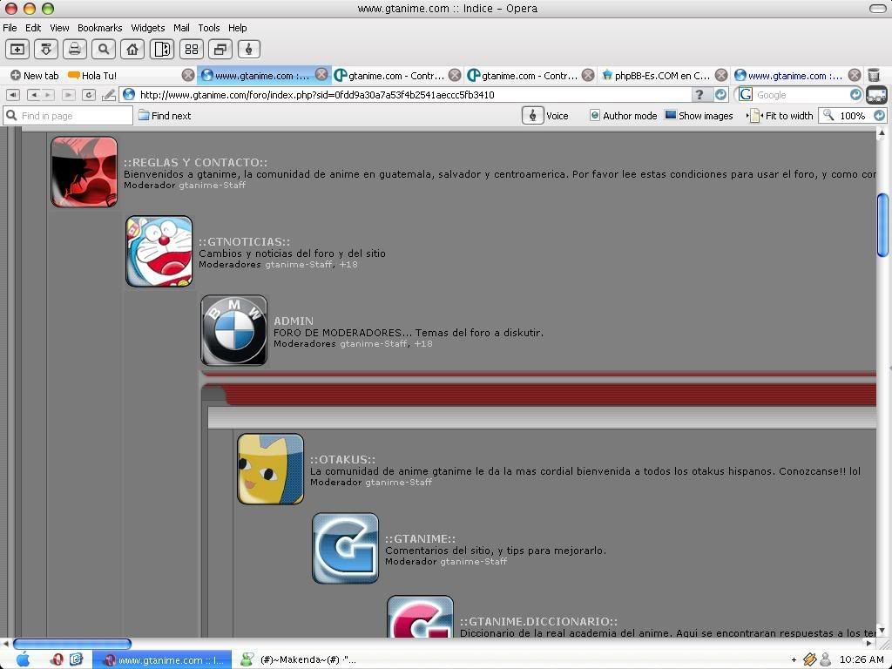Click the red anime face forum image
This screenshot has height=669, width=892.
tap(84, 172)
